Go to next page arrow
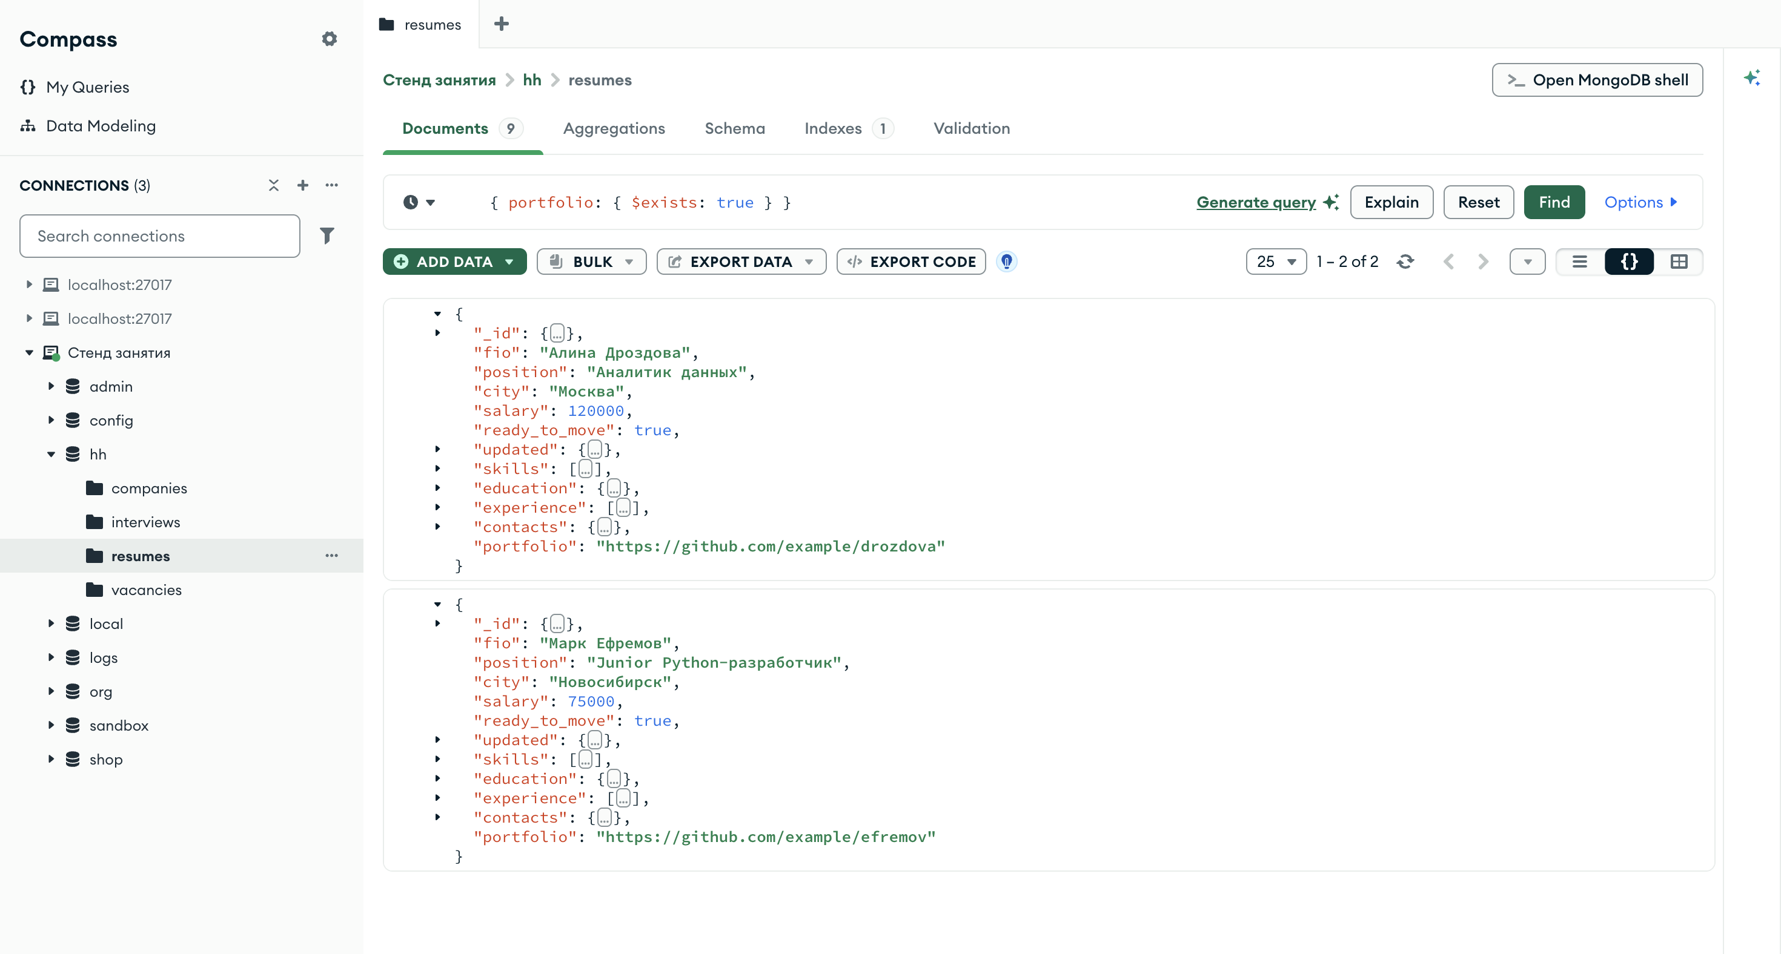This screenshot has height=954, width=1781. click(x=1483, y=262)
